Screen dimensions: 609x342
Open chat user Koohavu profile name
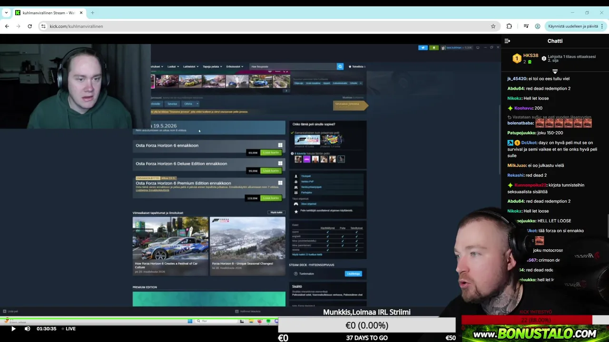point(524,108)
